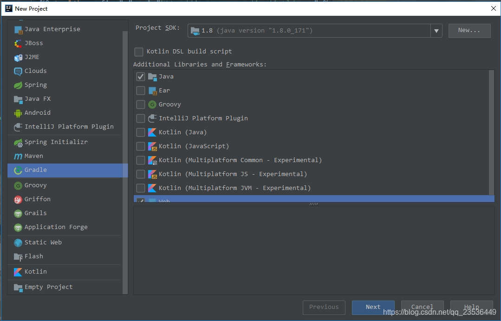Image resolution: width=501 pixels, height=321 pixels.
Task: Click the splitter handle below frameworks list
Action: pyautogui.click(x=314, y=204)
